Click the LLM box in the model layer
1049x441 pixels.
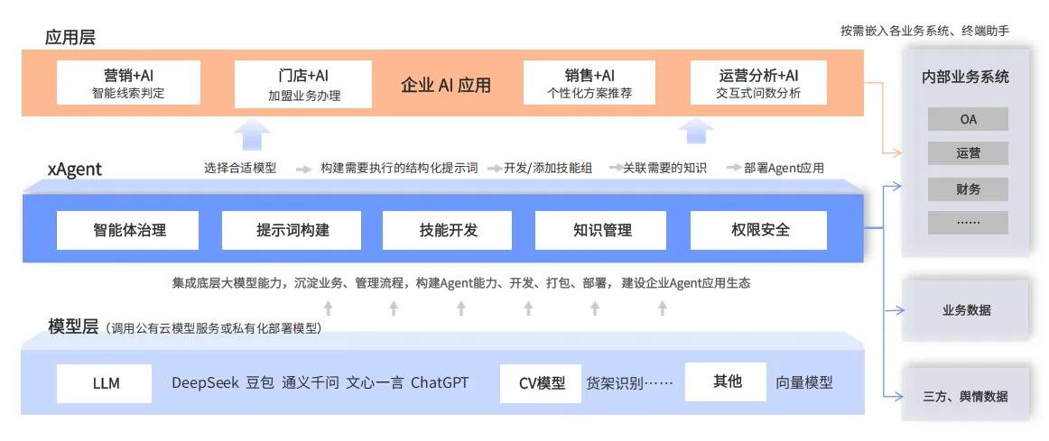[106, 383]
